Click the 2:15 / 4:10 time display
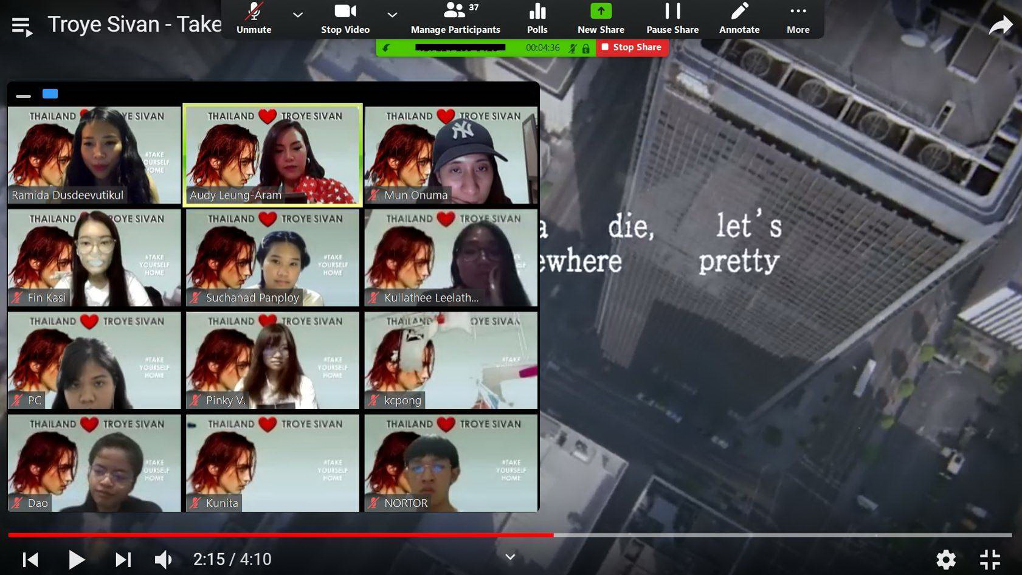The width and height of the screenshot is (1022, 575). pyautogui.click(x=232, y=559)
